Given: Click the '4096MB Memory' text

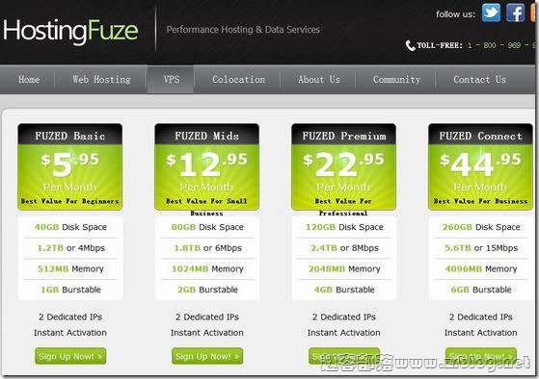Looking at the screenshot, I should 481,269.
